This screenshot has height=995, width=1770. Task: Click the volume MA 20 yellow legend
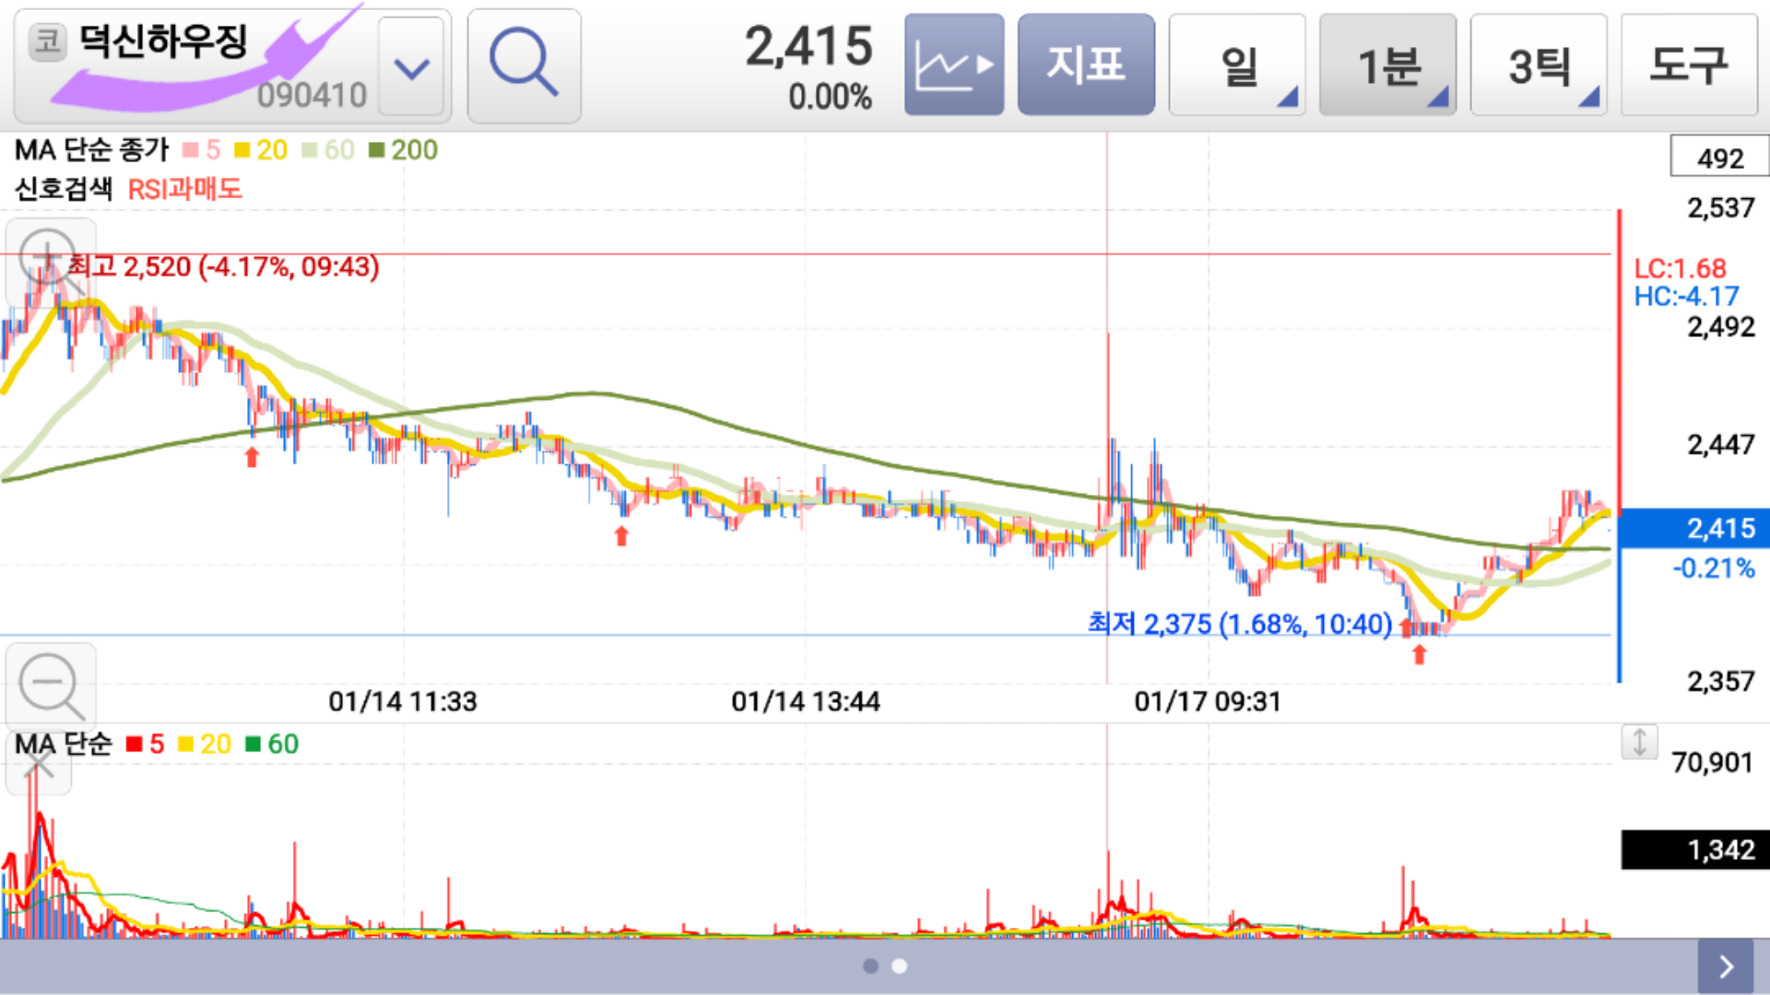(205, 743)
